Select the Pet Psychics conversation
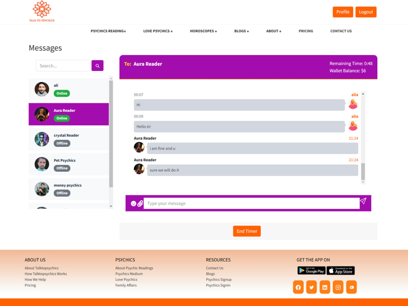The image size is (408, 306). coord(69,164)
